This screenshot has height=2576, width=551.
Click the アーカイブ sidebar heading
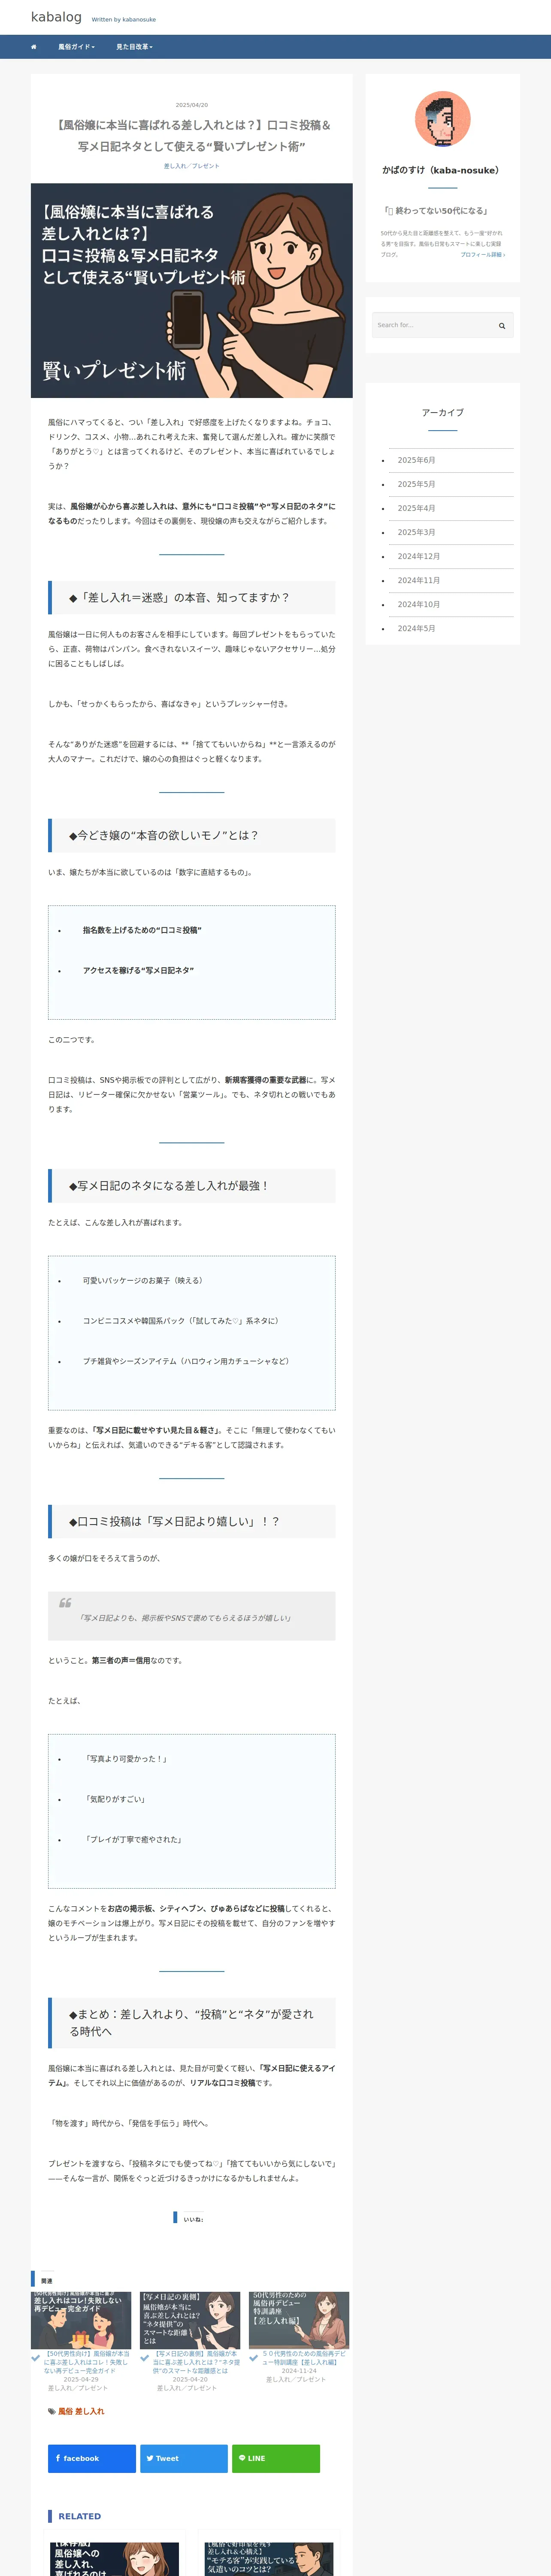(442, 412)
